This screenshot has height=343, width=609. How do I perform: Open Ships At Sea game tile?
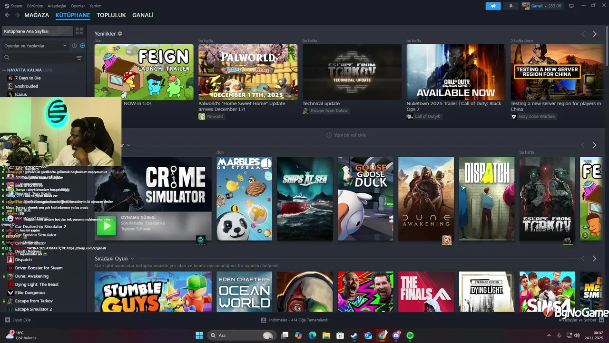(305, 199)
